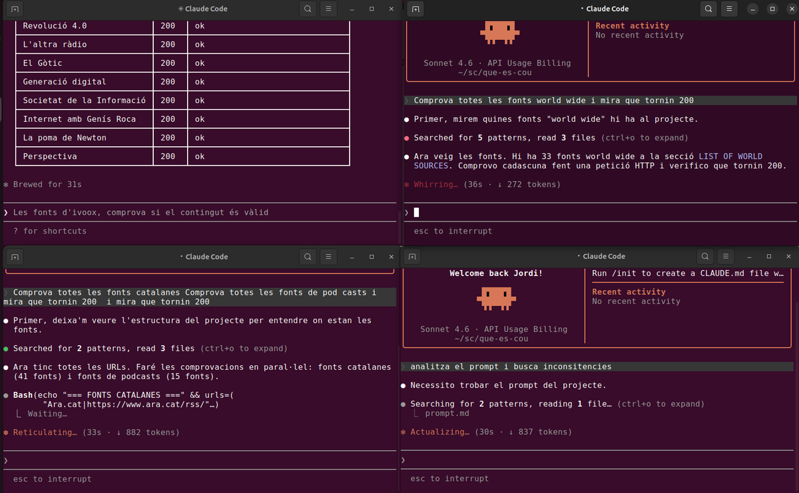Click the 'L'altra ràdio' table cell
Screen dimensions: 799x493
pos(85,45)
